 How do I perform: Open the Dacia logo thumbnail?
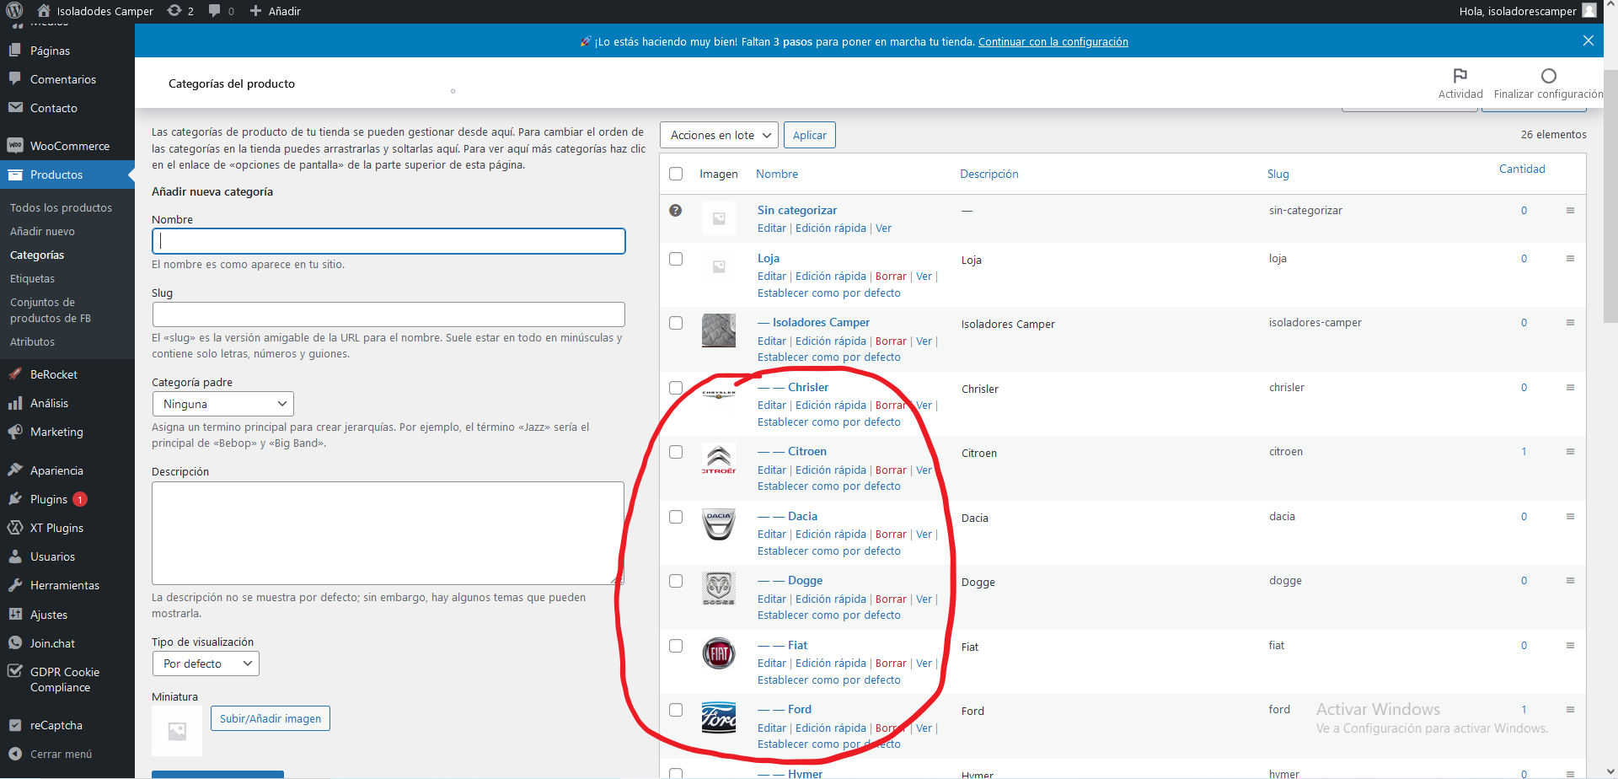coord(719,524)
